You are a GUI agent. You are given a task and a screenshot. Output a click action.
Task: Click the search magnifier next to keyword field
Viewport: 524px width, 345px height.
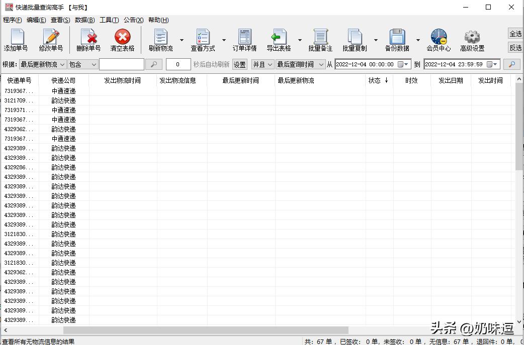(154, 64)
